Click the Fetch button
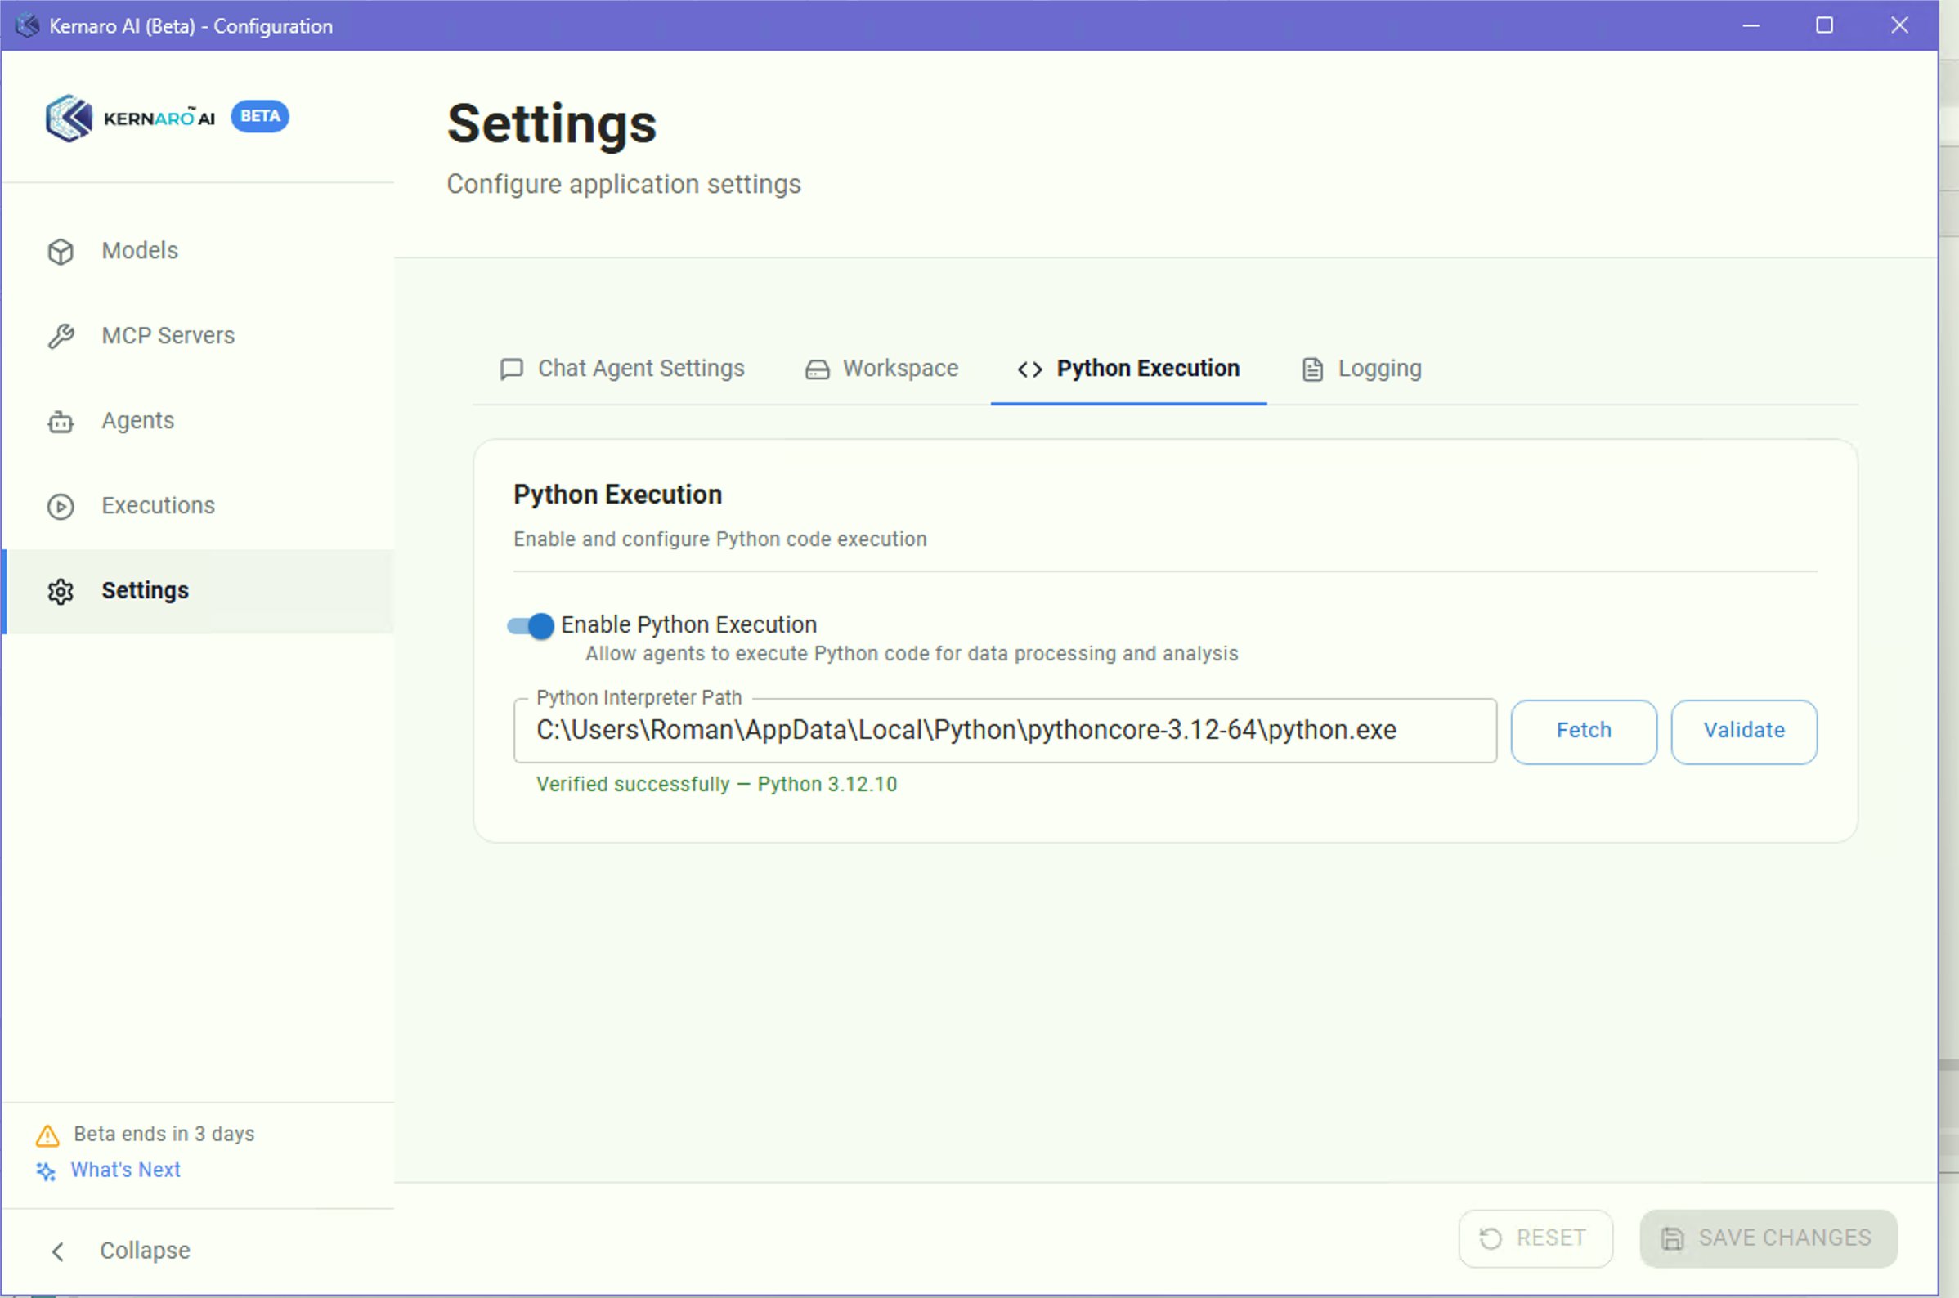 point(1584,731)
